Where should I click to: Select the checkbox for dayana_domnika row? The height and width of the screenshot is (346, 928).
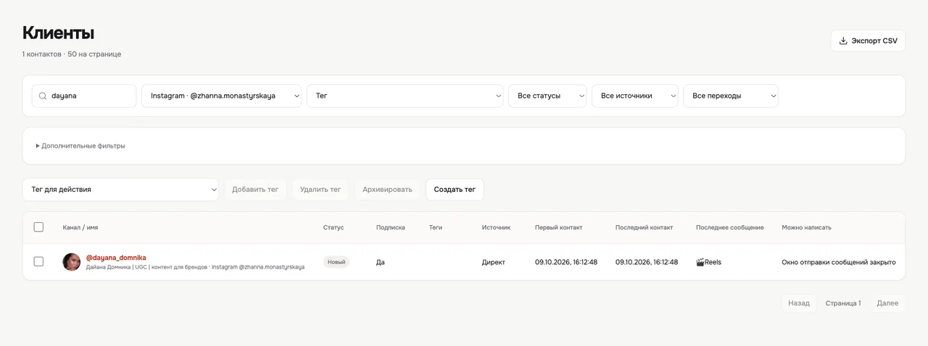[x=38, y=261]
